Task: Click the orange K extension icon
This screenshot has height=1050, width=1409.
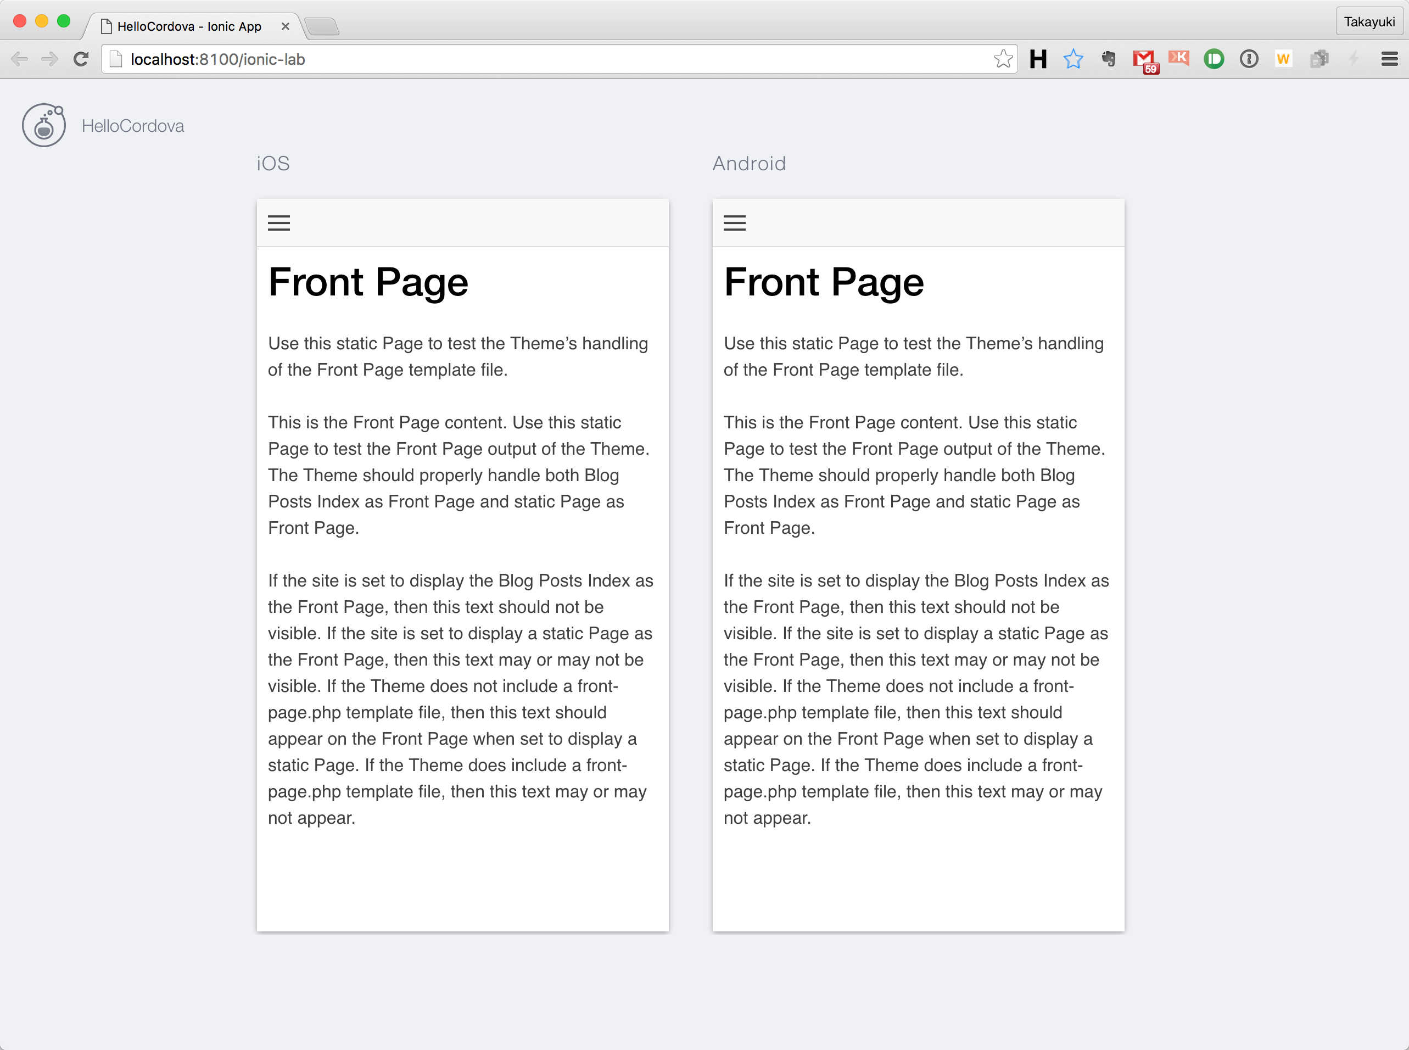Action: (x=1178, y=58)
